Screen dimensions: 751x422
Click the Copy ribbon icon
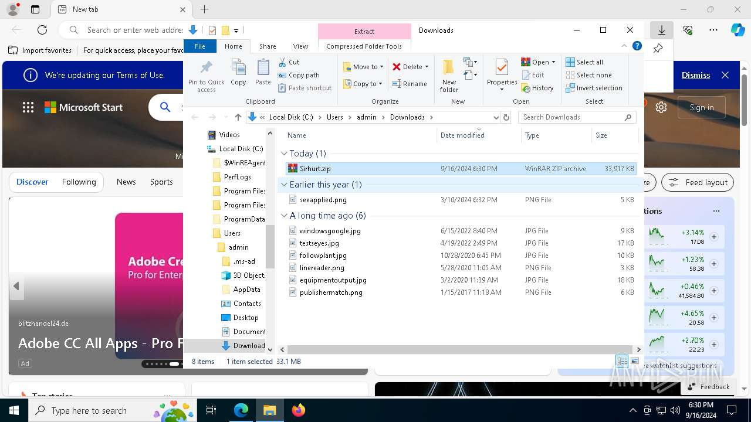[238, 73]
